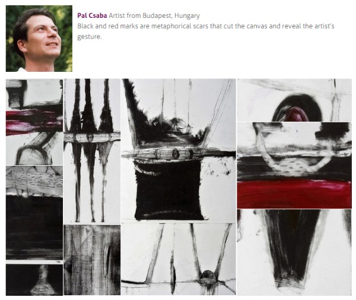Open the artwork with magenta horizontal streaks
Viewport: 356px width, 300px height.
[x=34, y=122]
